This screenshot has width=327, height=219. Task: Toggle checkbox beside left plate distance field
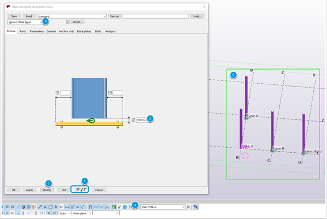pos(57,93)
